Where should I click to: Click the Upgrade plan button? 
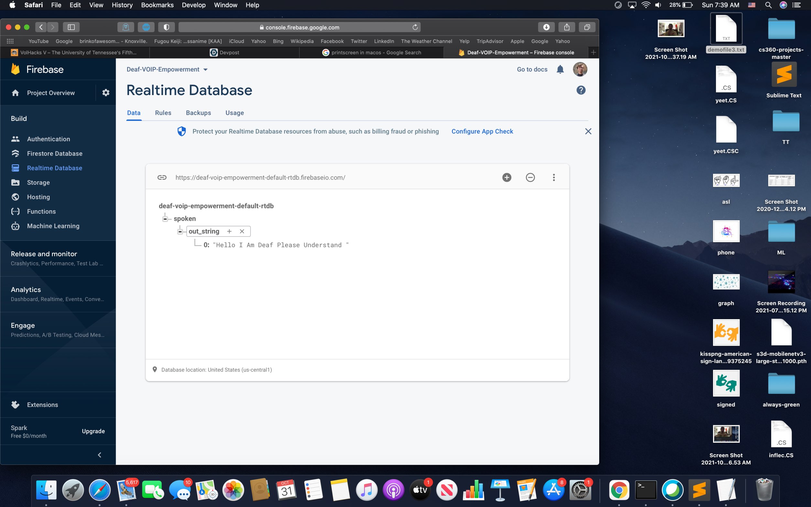[x=93, y=431]
